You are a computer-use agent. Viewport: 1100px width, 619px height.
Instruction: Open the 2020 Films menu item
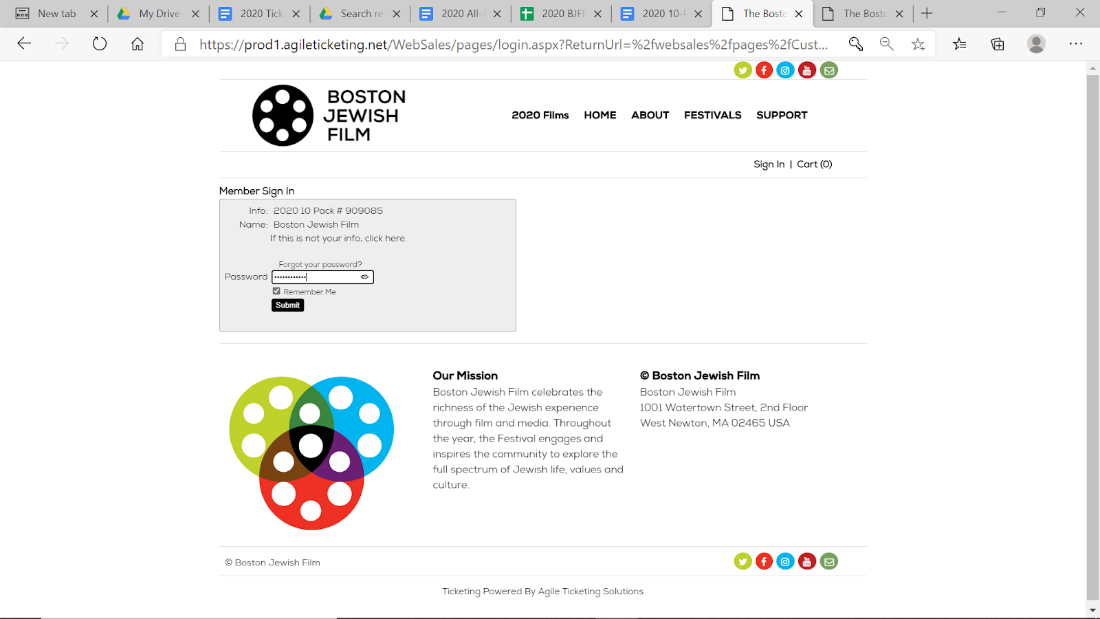[540, 115]
